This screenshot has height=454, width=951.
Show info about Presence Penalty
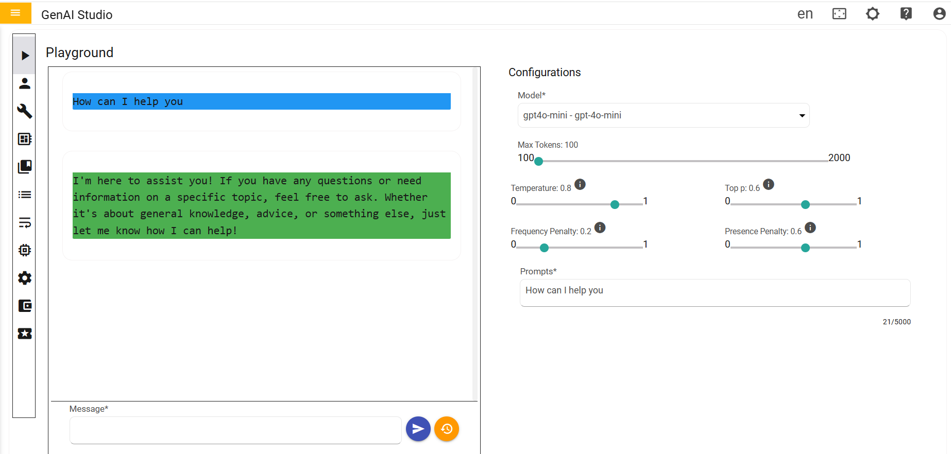810,228
